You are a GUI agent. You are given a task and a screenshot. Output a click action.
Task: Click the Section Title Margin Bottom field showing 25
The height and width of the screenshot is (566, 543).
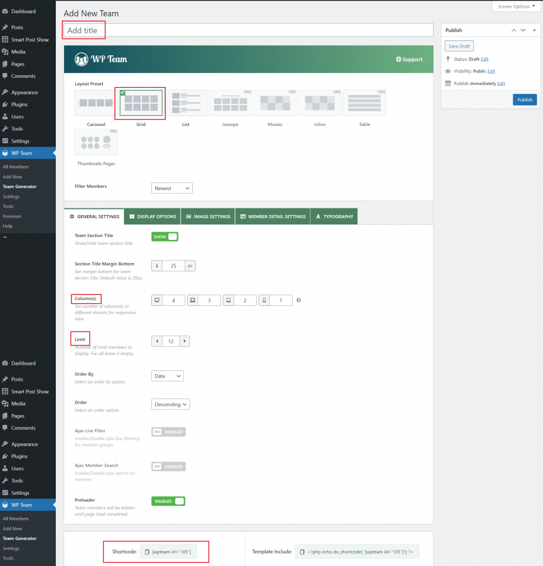click(173, 266)
